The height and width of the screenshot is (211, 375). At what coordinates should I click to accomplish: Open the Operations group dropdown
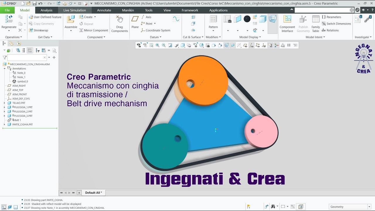click(x=14, y=37)
